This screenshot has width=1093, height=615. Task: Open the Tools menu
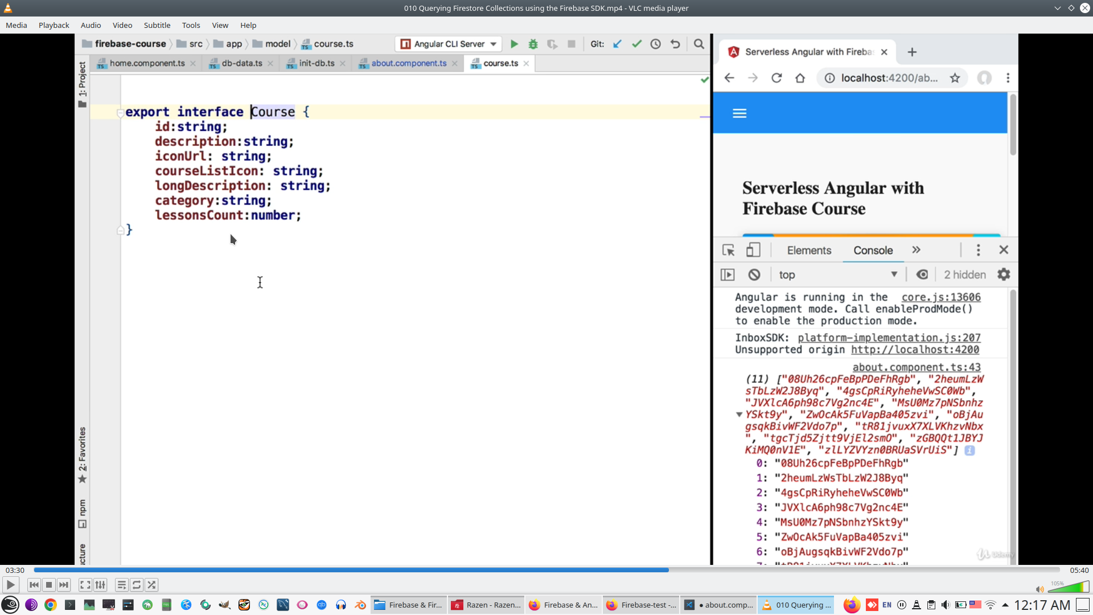coord(191,25)
